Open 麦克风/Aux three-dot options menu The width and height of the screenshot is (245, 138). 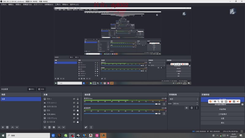(164, 104)
